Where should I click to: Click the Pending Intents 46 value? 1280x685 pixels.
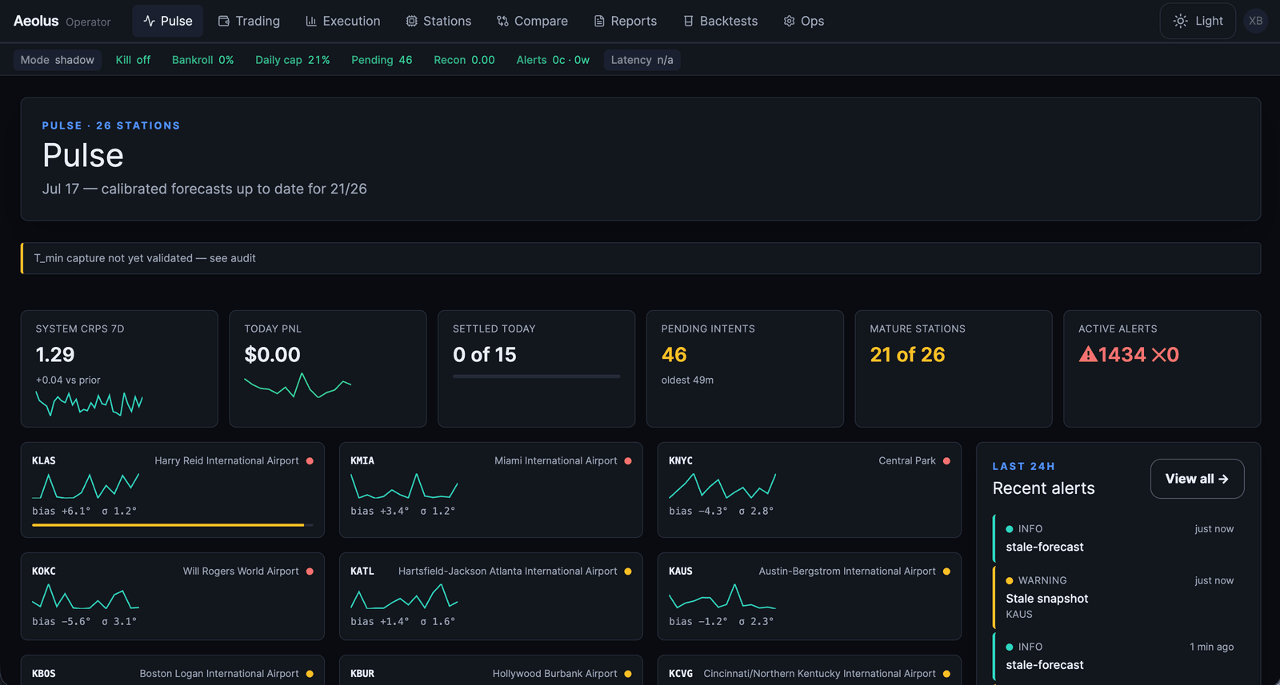674,355
